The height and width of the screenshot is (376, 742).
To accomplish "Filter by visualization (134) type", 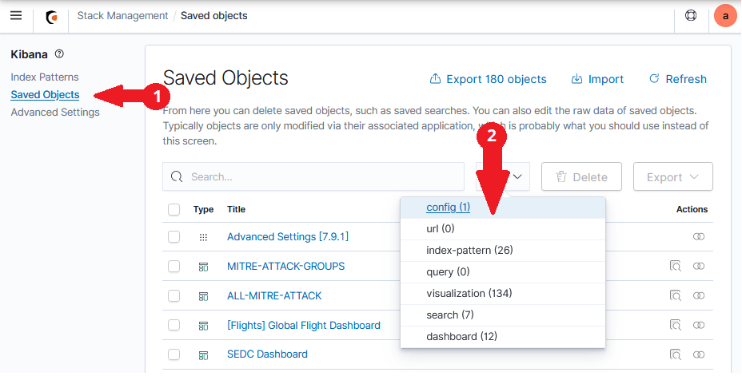I will coord(503,294).
